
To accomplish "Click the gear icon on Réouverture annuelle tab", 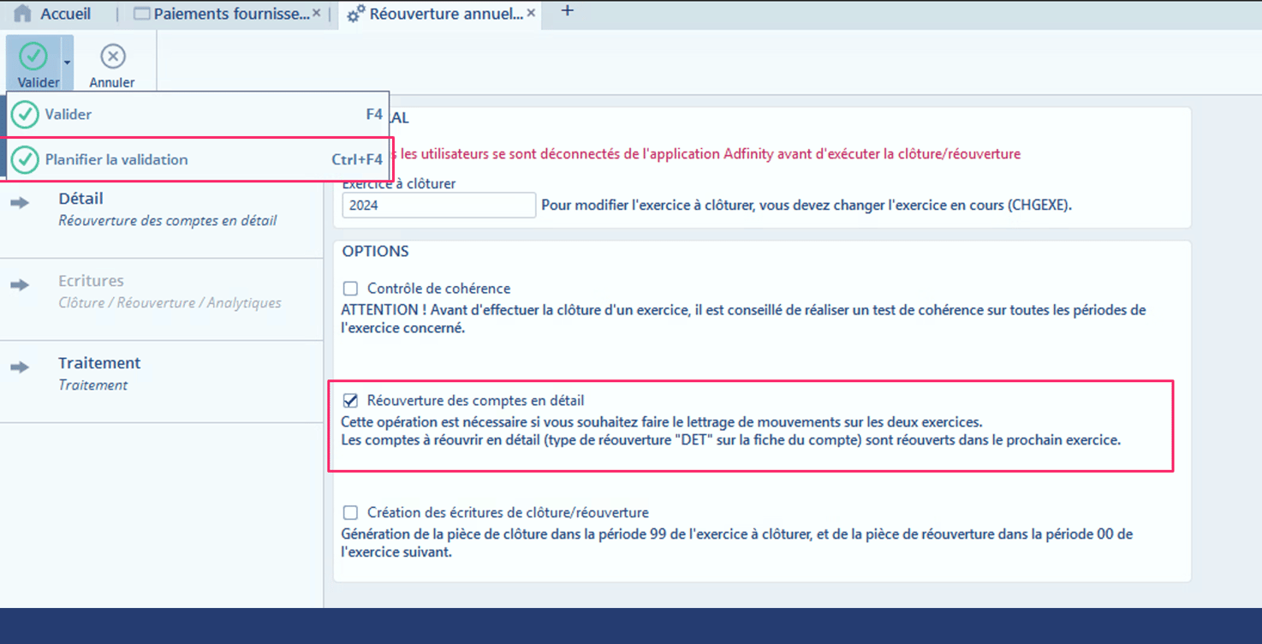I will click(x=354, y=12).
